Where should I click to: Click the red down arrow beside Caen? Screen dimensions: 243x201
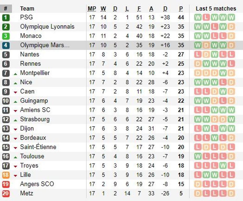pos(15,92)
